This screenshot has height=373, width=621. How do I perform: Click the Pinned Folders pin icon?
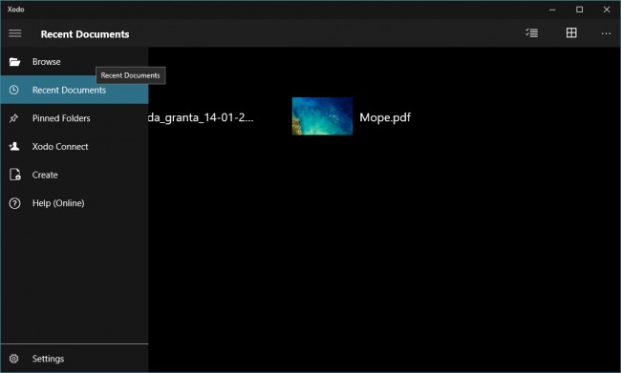click(x=14, y=118)
